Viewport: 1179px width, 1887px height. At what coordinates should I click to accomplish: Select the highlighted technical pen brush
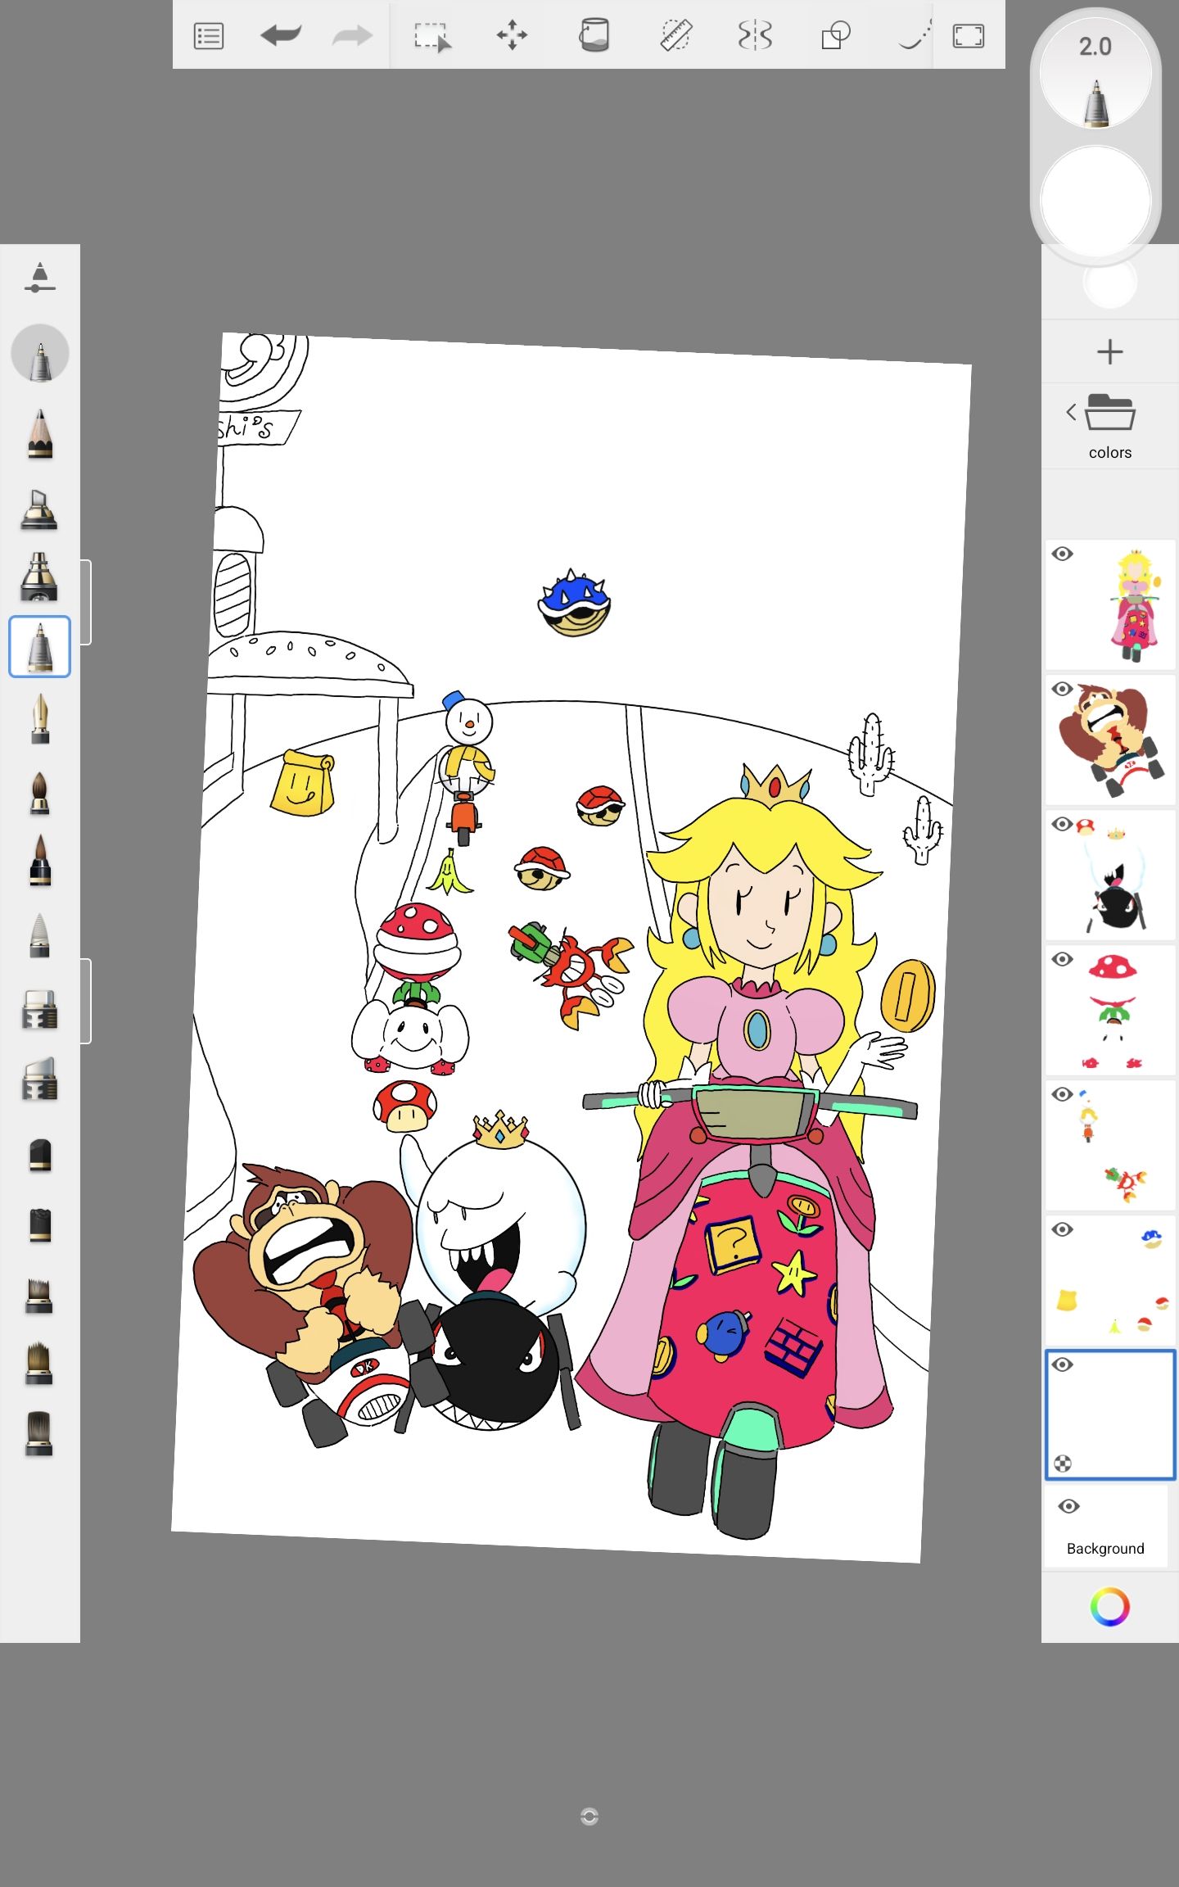tap(40, 646)
